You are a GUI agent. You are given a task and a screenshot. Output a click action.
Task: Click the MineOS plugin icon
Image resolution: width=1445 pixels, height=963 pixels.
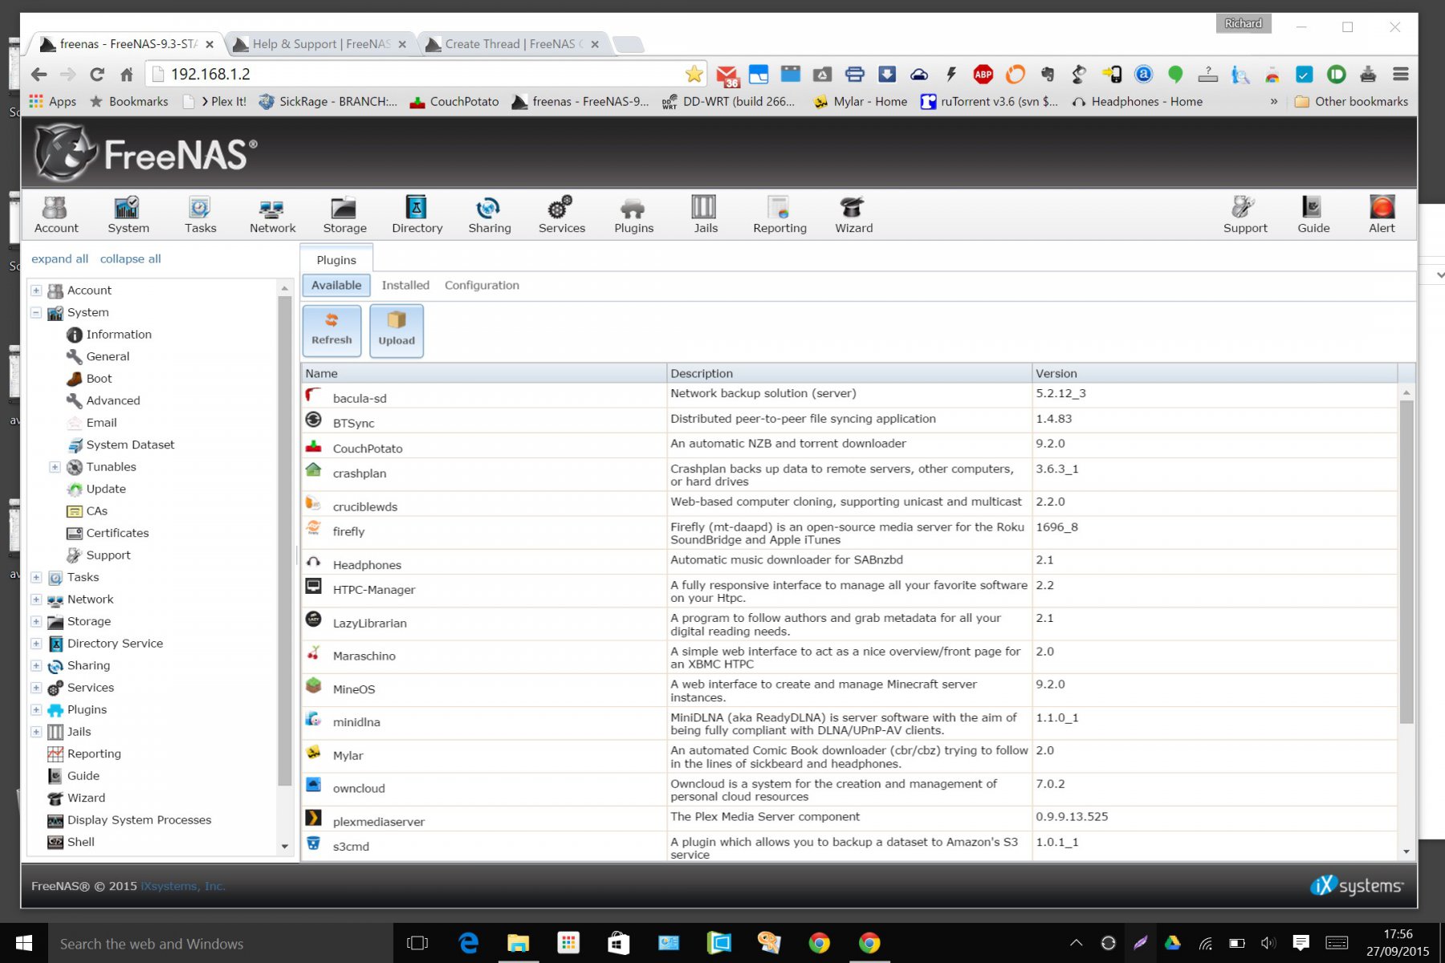pos(313,685)
